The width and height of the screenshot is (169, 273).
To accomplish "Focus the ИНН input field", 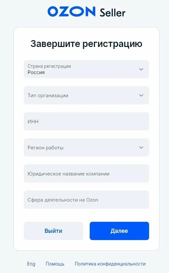I will (86, 121).
